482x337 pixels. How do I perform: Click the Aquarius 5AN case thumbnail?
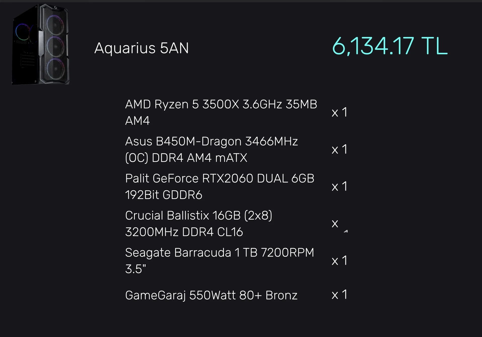(x=41, y=45)
